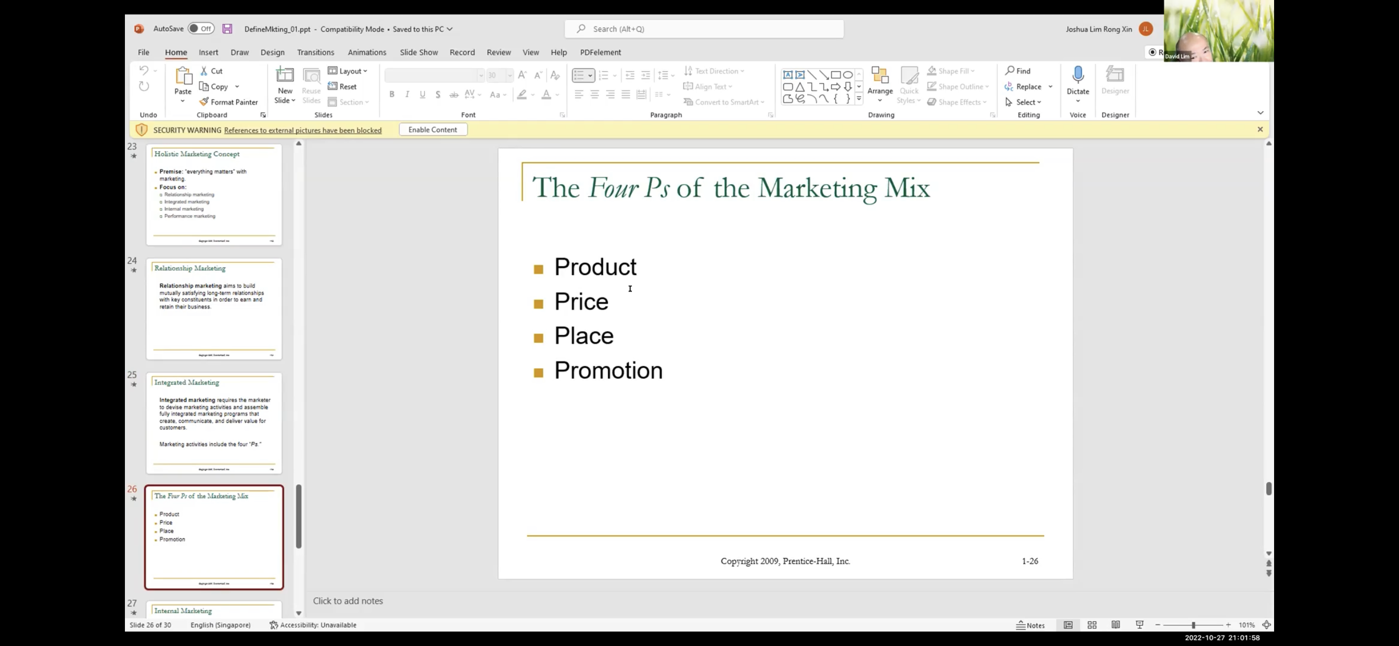Click Enable Content button
The width and height of the screenshot is (1399, 646).
433,130
